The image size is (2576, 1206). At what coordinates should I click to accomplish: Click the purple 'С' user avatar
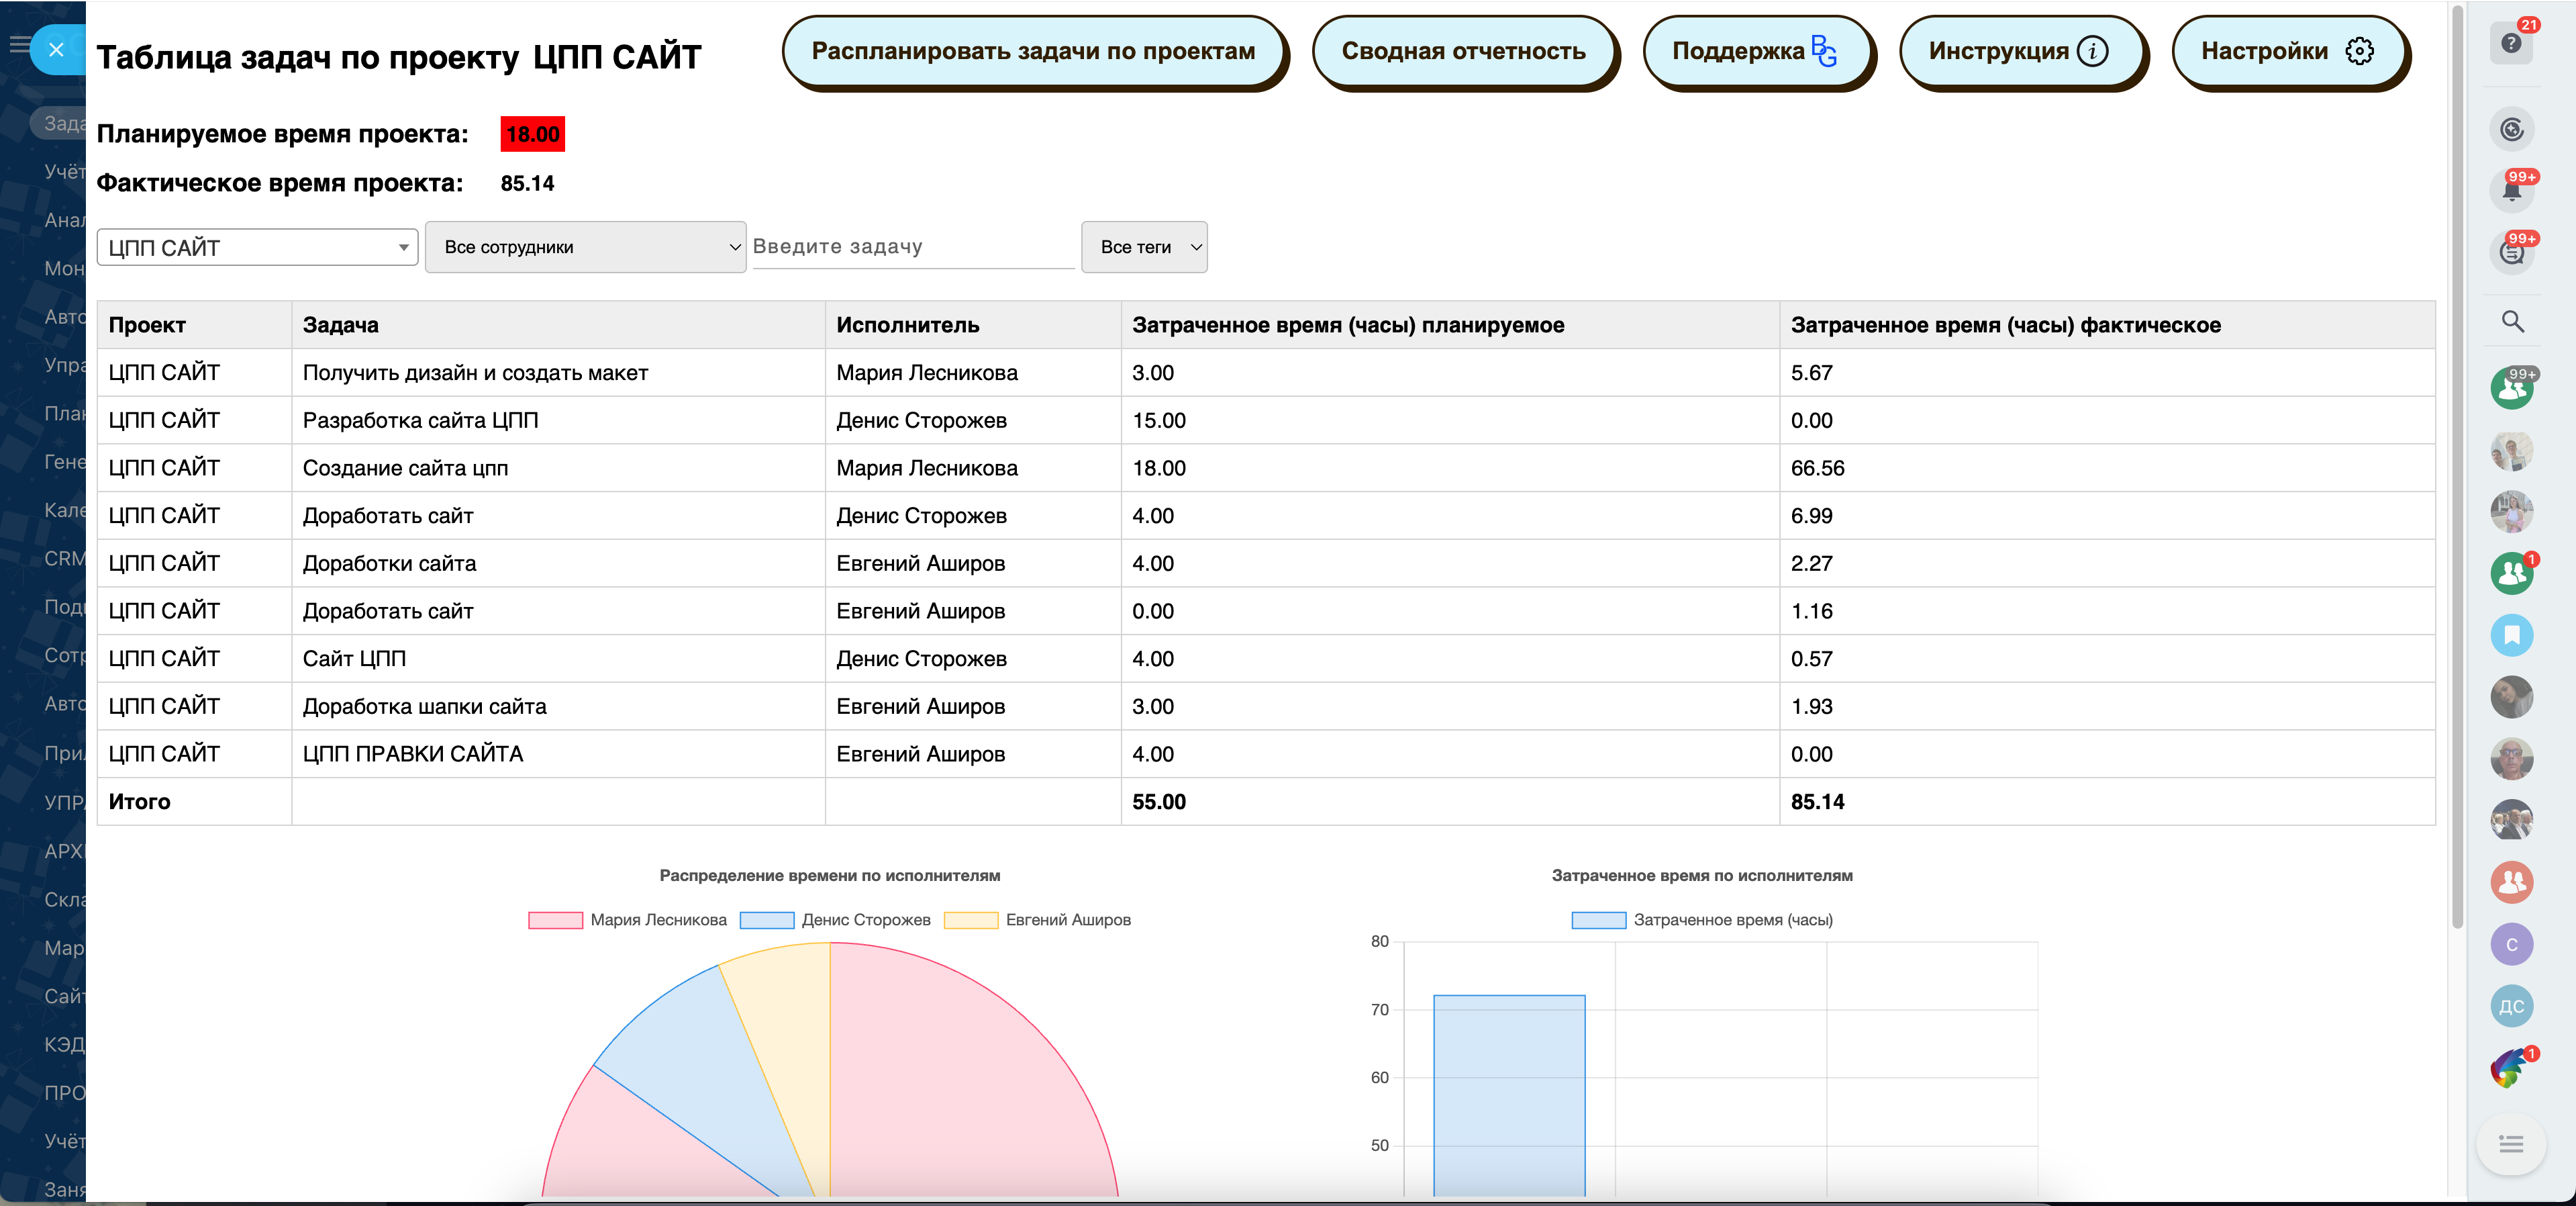[2511, 944]
